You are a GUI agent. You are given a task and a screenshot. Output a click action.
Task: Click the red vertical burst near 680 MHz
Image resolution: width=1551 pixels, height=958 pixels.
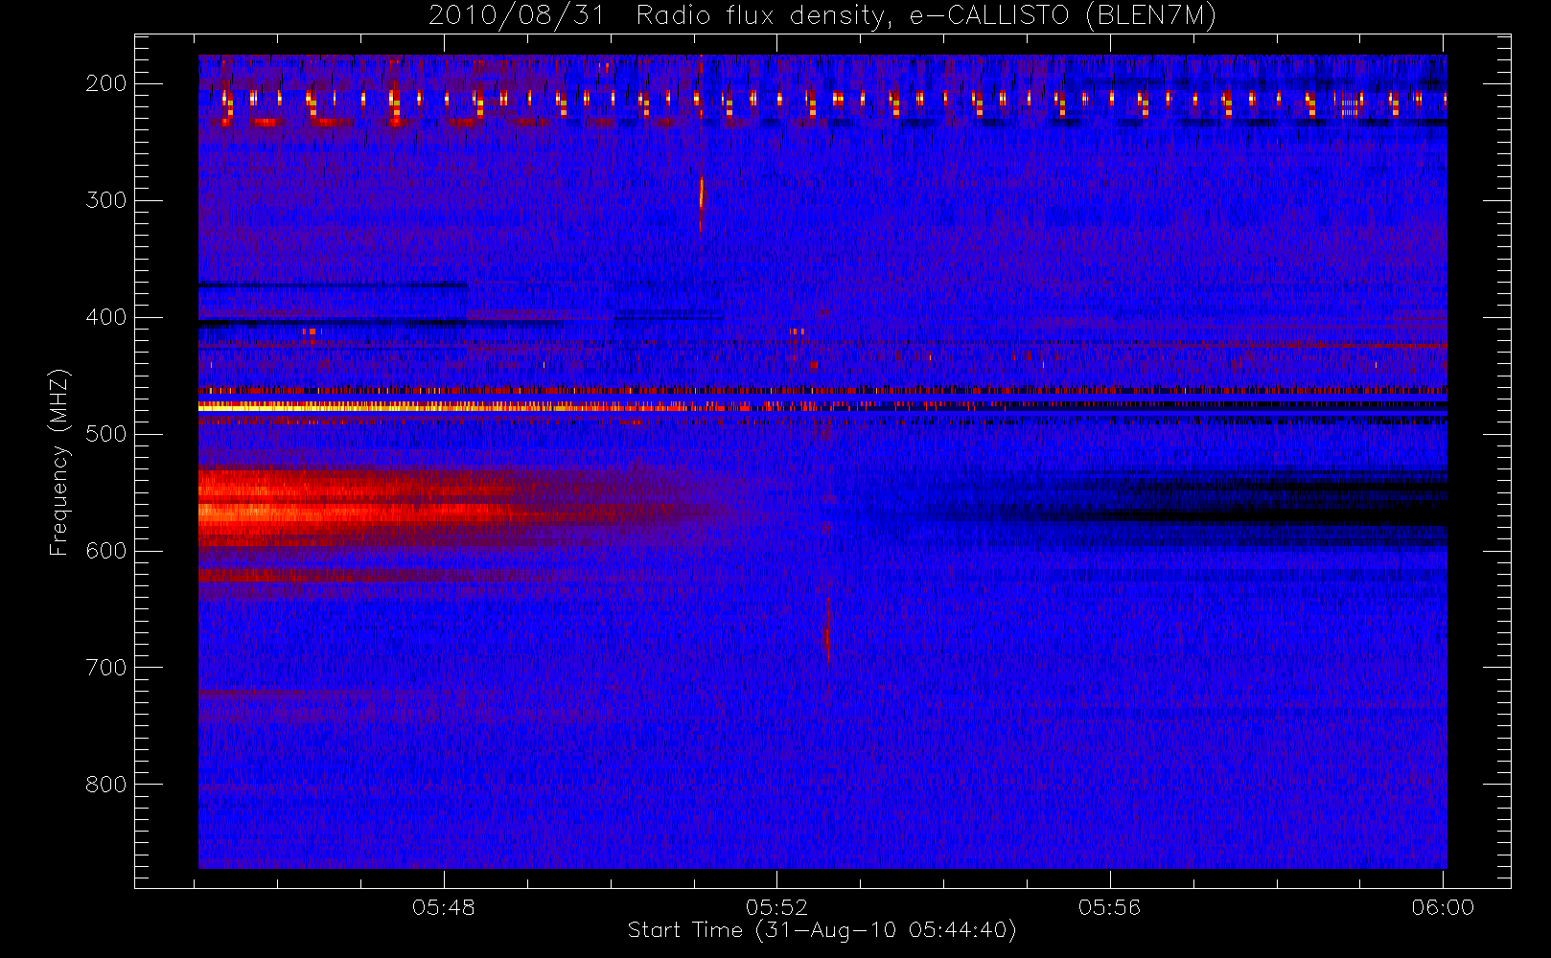pos(827,632)
